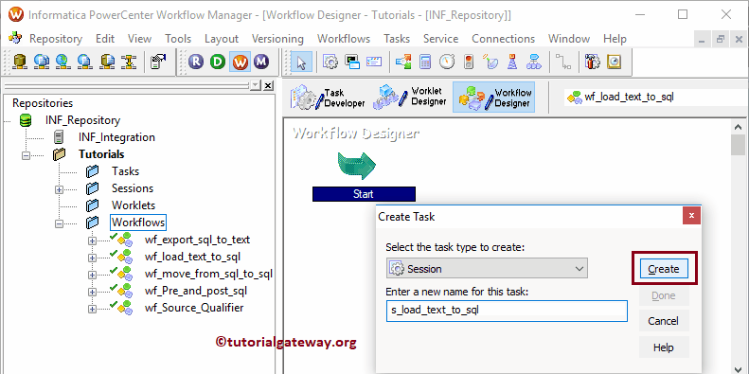Switch to the Task Developer tool

click(329, 98)
